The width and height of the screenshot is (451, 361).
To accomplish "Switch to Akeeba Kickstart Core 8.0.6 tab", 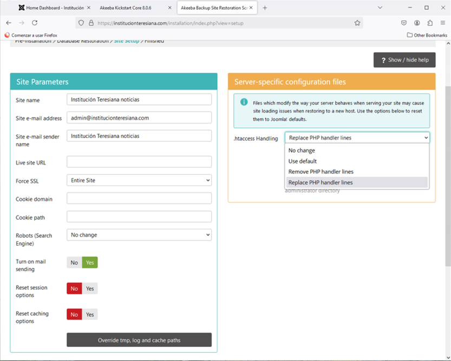I will click(126, 8).
